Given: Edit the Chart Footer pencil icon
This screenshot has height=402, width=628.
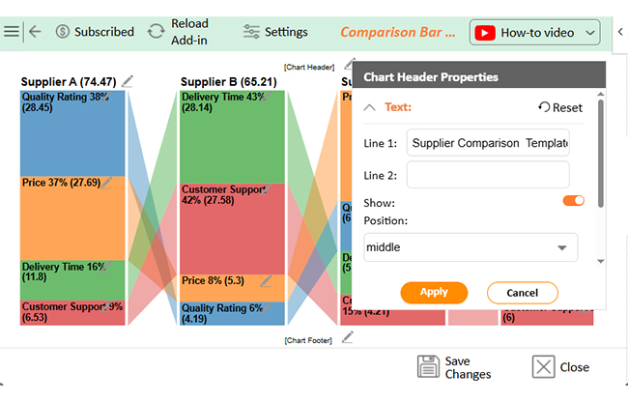Looking at the screenshot, I should [x=348, y=337].
